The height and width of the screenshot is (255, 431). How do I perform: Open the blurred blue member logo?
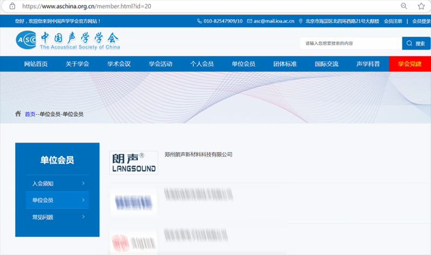tap(134, 203)
